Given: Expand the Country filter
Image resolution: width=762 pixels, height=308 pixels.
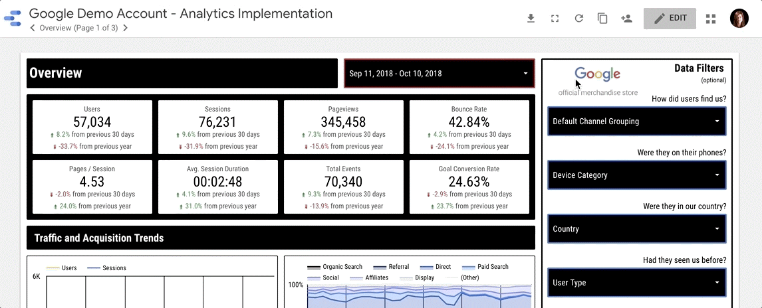Looking at the screenshot, I should click(636, 229).
